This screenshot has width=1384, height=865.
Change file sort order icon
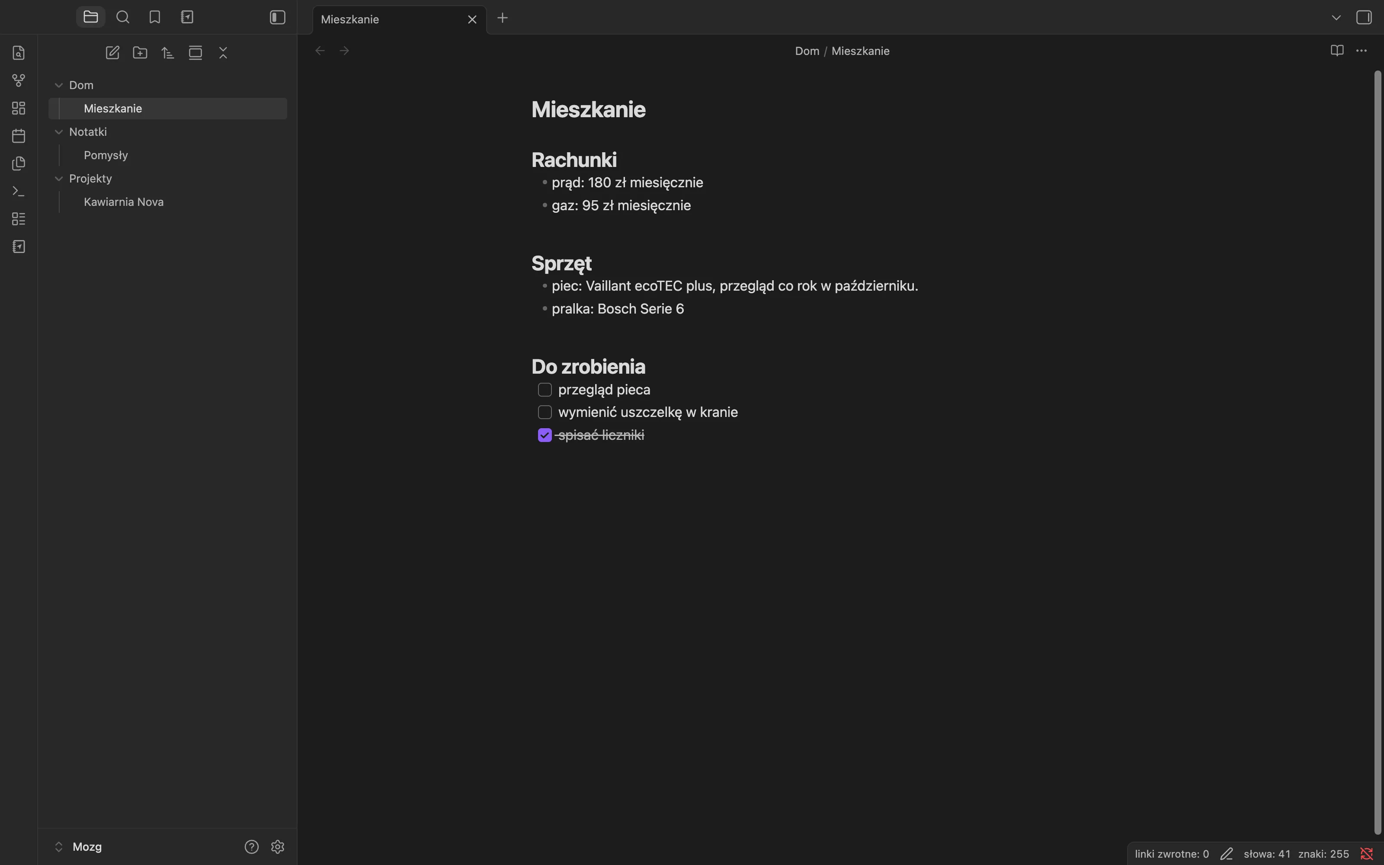(x=167, y=53)
